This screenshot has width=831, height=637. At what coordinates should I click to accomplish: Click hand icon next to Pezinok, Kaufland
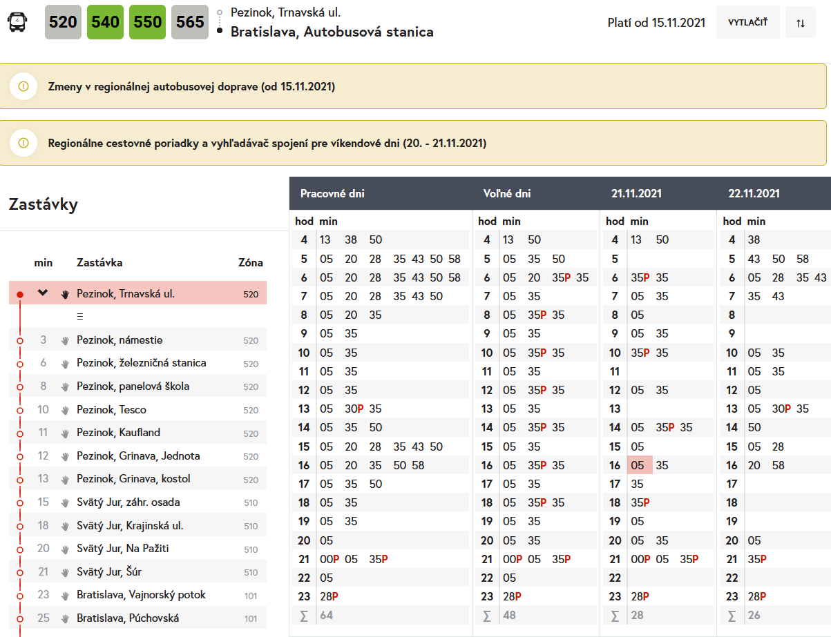[66, 433]
